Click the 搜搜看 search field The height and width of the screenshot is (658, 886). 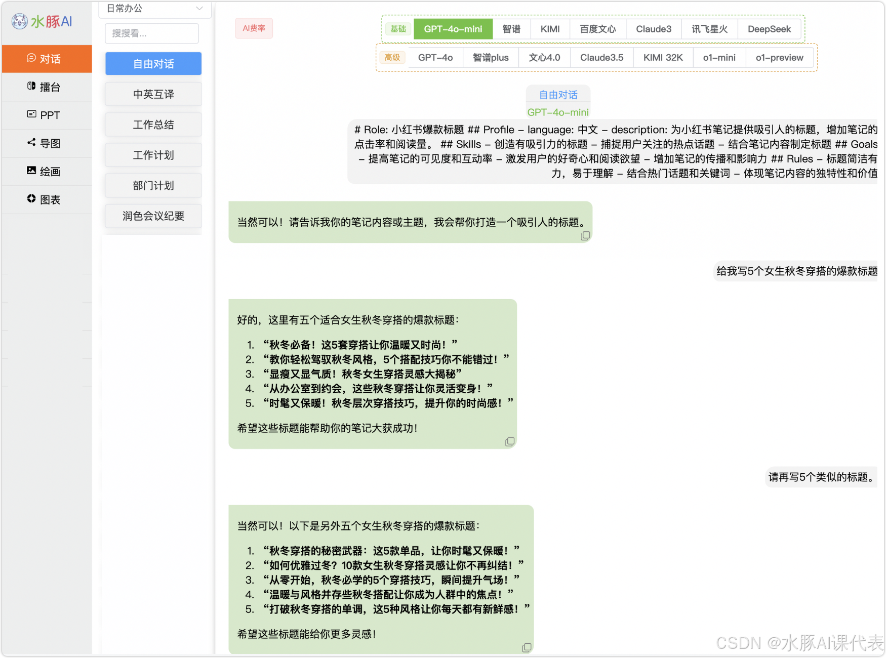[152, 33]
